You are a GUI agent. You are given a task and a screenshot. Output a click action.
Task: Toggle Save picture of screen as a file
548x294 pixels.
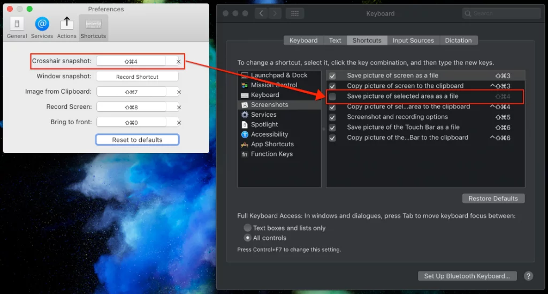(332, 76)
